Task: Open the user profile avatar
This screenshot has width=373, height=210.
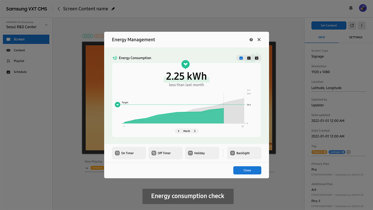Action: click(x=363, y=8)
